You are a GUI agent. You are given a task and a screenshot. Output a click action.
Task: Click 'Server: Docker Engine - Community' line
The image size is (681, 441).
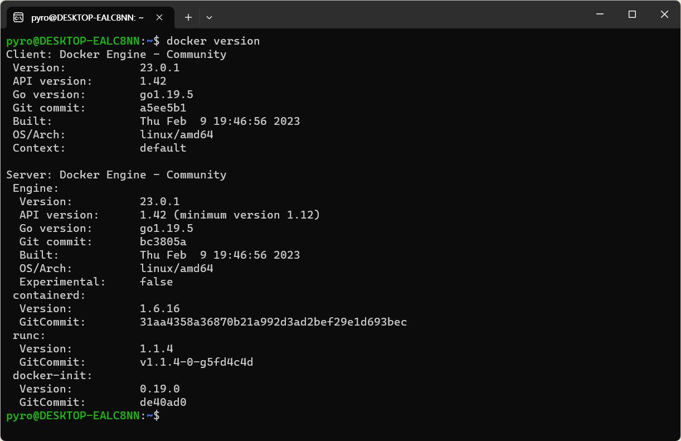(x=116, y=175)
